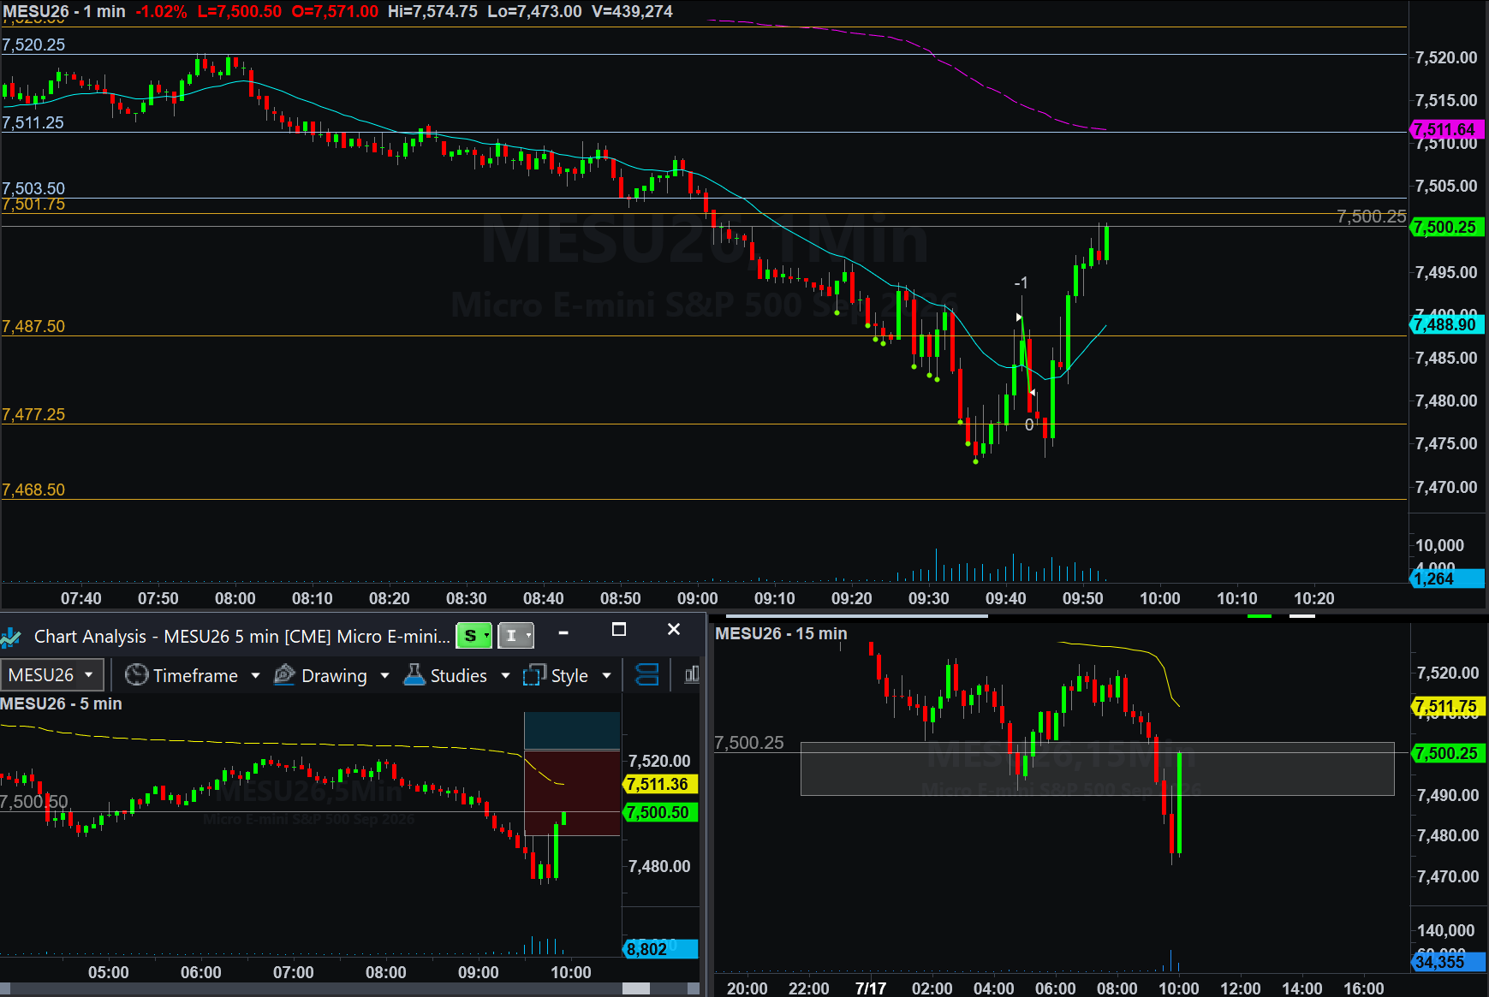Click the orange 7,501.75 line label
This screenshot has height=997, width=1489.
(33, 205)
